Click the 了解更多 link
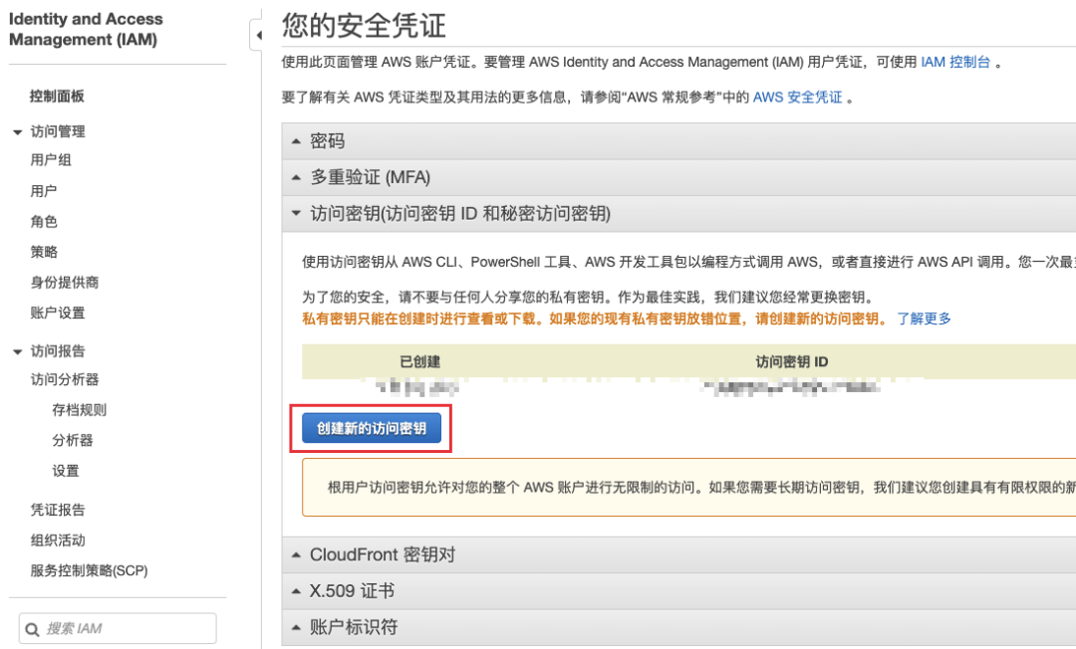Screen dimensions: 1076x649 click(x=924, y=319)
